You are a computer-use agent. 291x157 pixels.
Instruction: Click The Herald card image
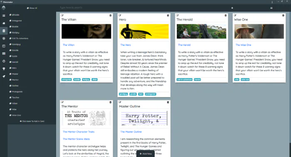click(201, 31)
